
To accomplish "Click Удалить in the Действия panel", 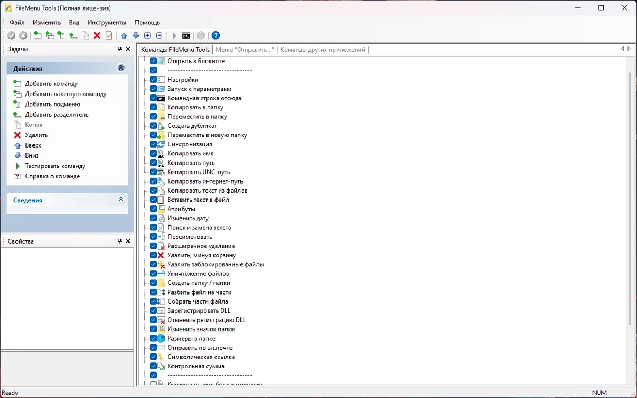I will tap(36, 135).
